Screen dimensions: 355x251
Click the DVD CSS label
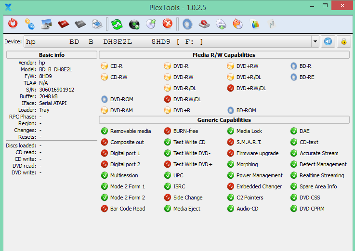310,198
